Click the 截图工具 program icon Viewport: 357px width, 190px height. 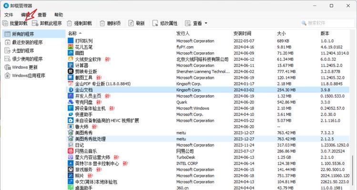(71, 77)
